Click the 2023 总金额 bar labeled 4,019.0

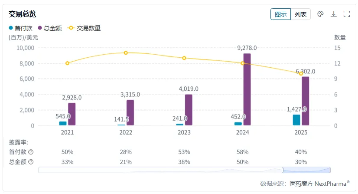(189, 110)
